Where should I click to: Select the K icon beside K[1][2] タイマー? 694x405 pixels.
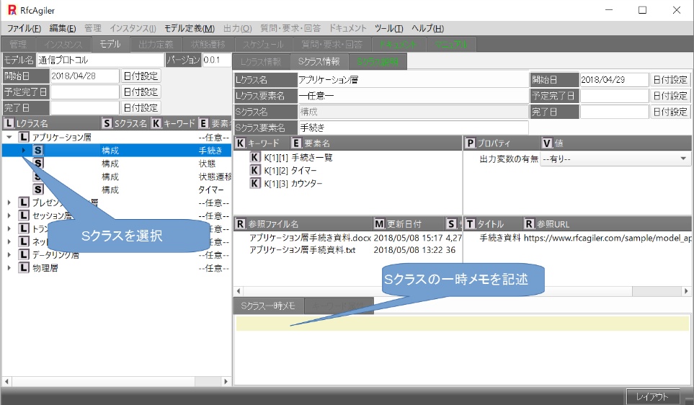coord(254,170)
